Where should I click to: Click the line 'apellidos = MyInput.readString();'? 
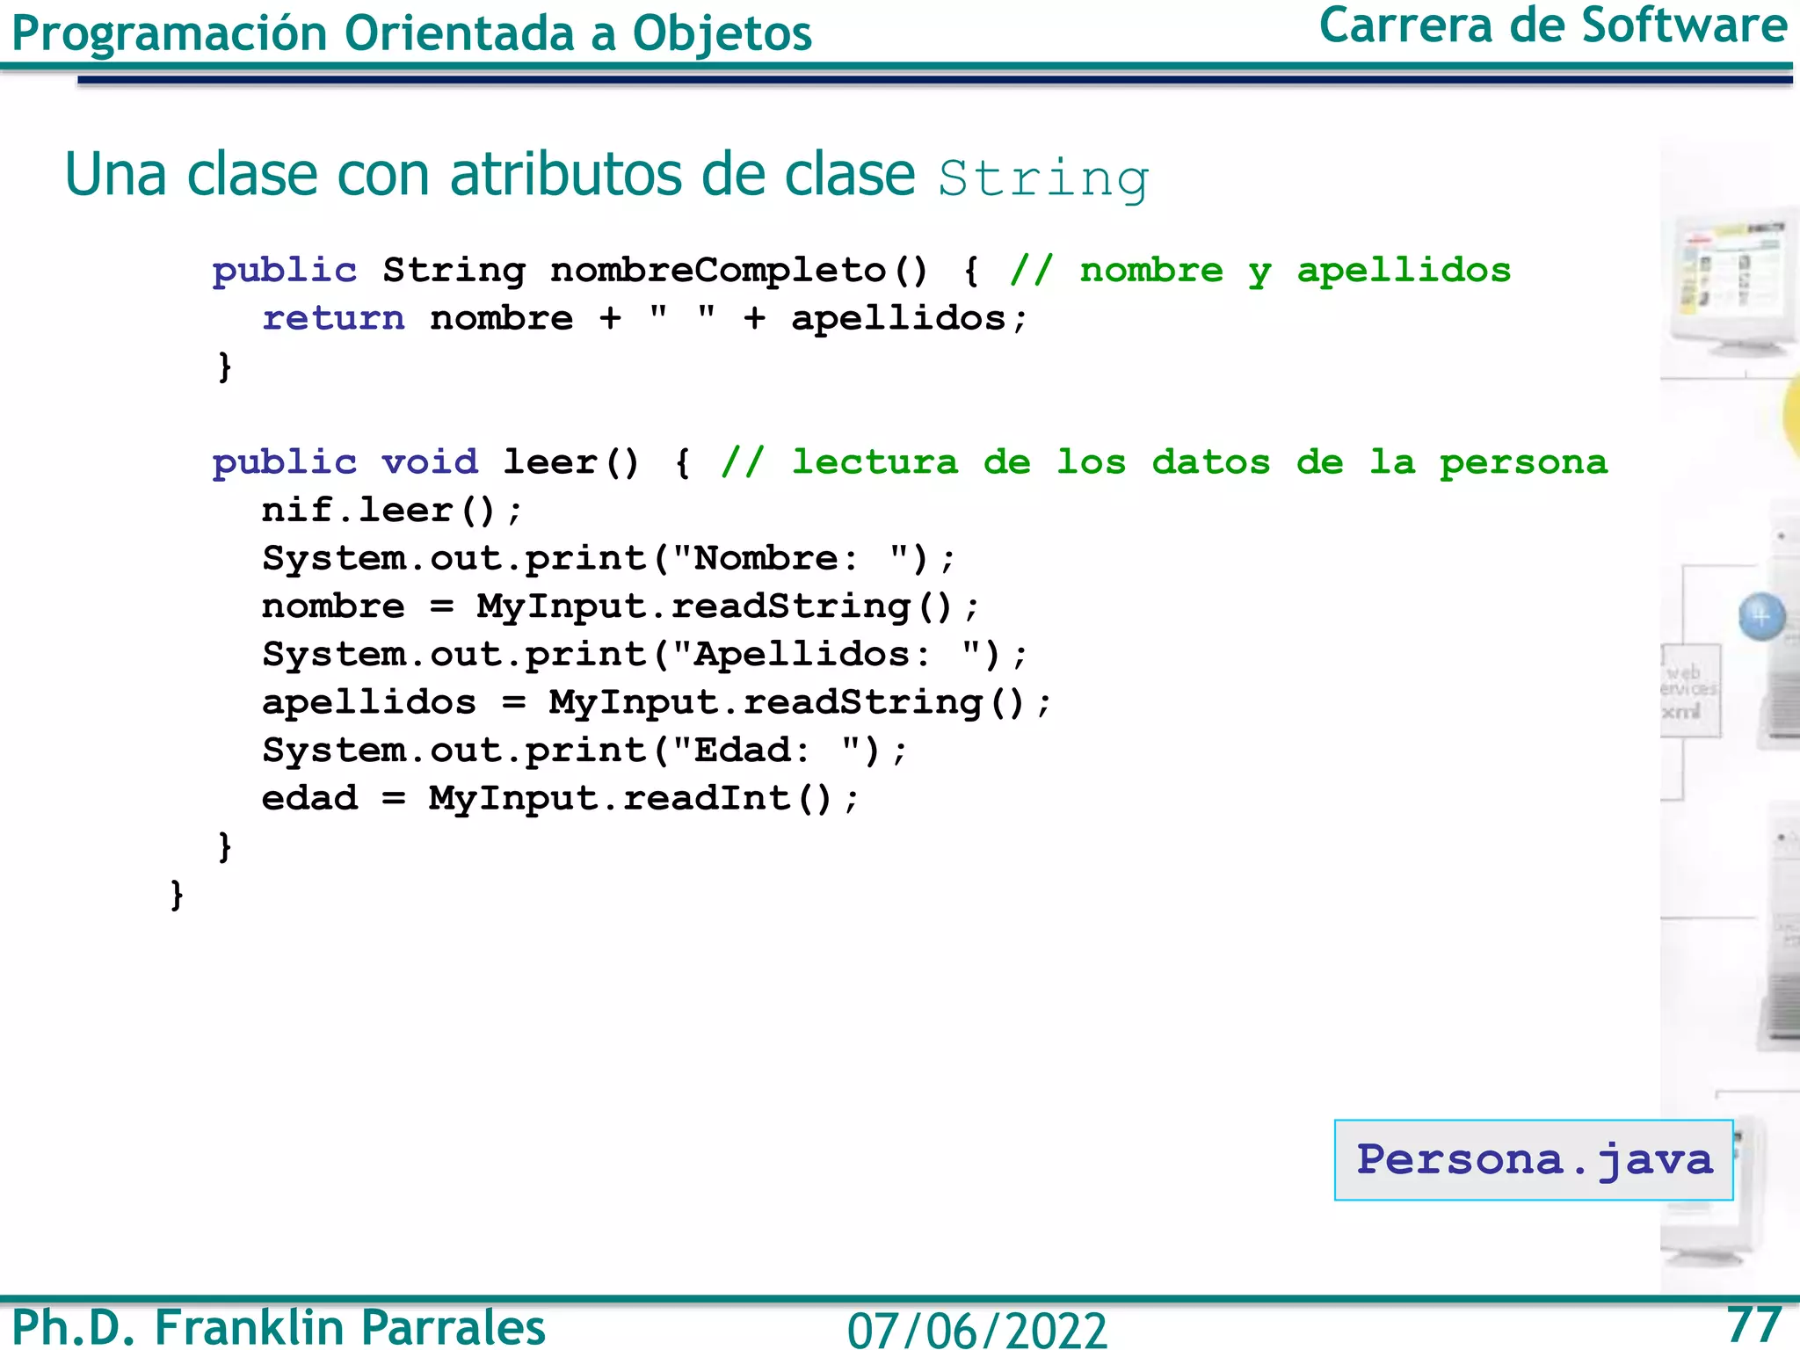(x=657, y=702)
